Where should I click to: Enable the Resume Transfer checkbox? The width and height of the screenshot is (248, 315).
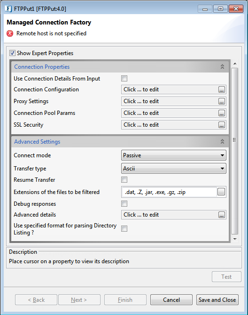click(124, 179)
